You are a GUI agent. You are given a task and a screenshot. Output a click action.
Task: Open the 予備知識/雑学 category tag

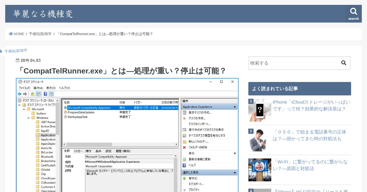[x=16, y=51]
